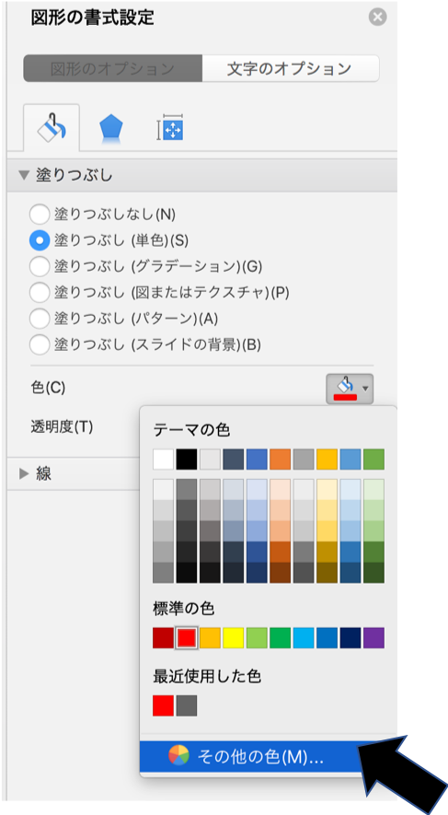Choose 塗りつぶし (パターン) radio option

tap(40, 318)
